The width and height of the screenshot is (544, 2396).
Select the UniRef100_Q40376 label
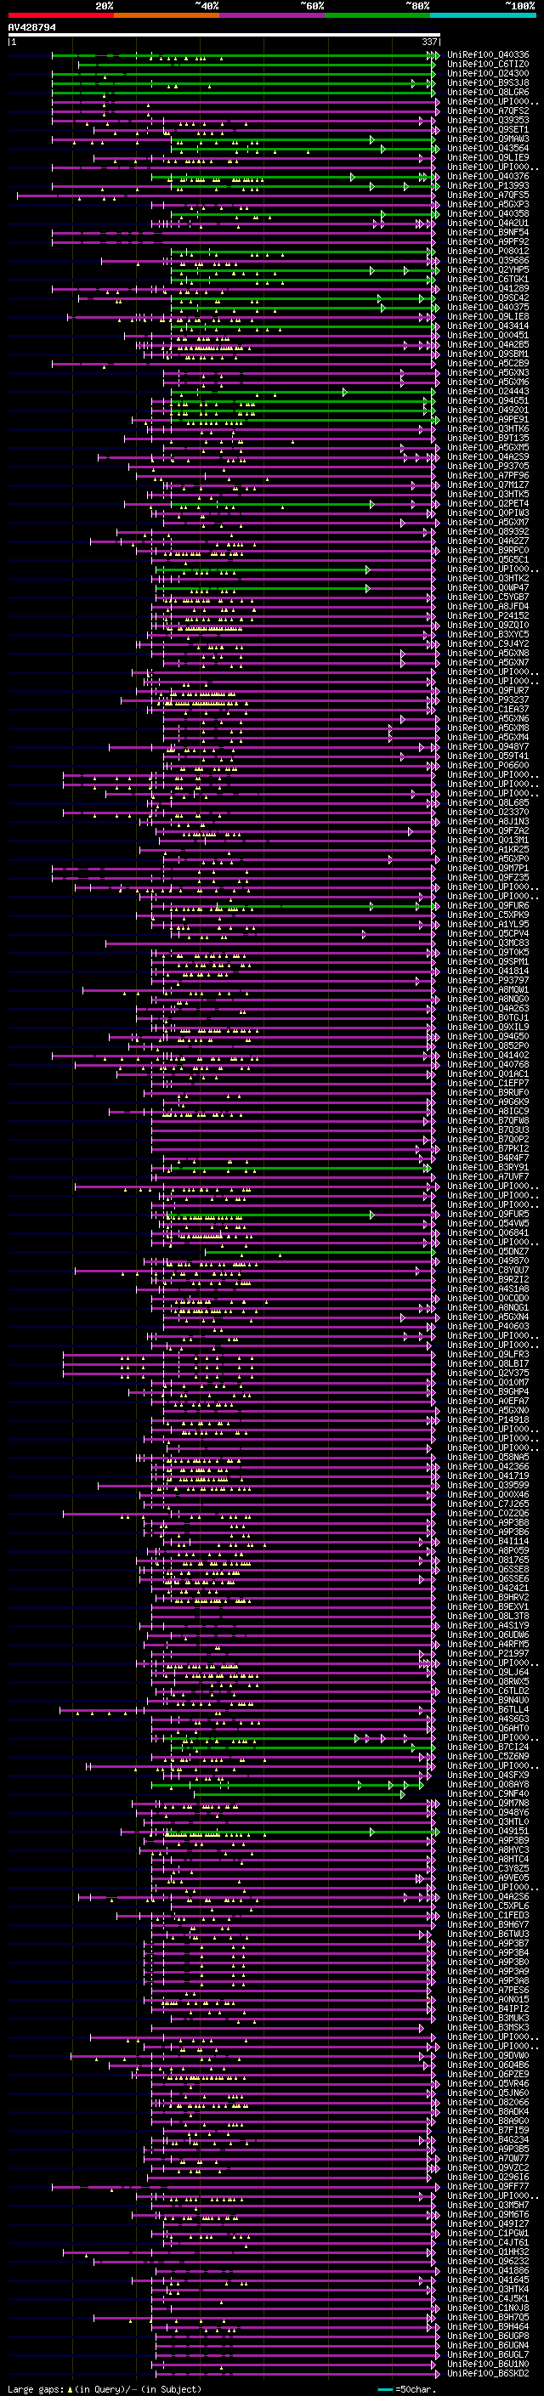click(x=488, y=177)
